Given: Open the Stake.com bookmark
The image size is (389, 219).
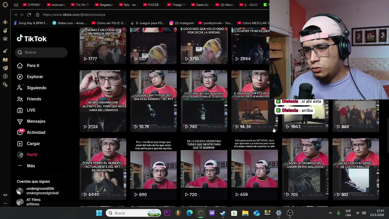Looking at the screenshot, I should tap(69, 23).
